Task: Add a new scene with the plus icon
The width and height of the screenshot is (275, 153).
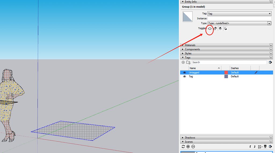Action: tap(188, 147)
